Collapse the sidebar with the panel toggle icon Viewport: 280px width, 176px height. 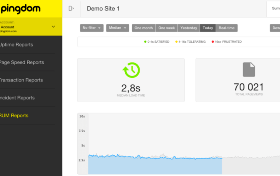[71, 8]
